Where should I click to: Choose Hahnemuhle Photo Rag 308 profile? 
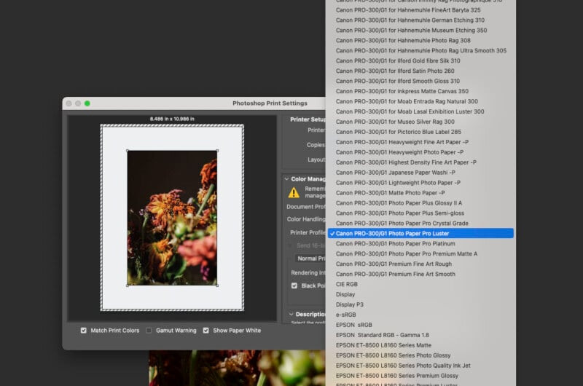coord(420,41)
